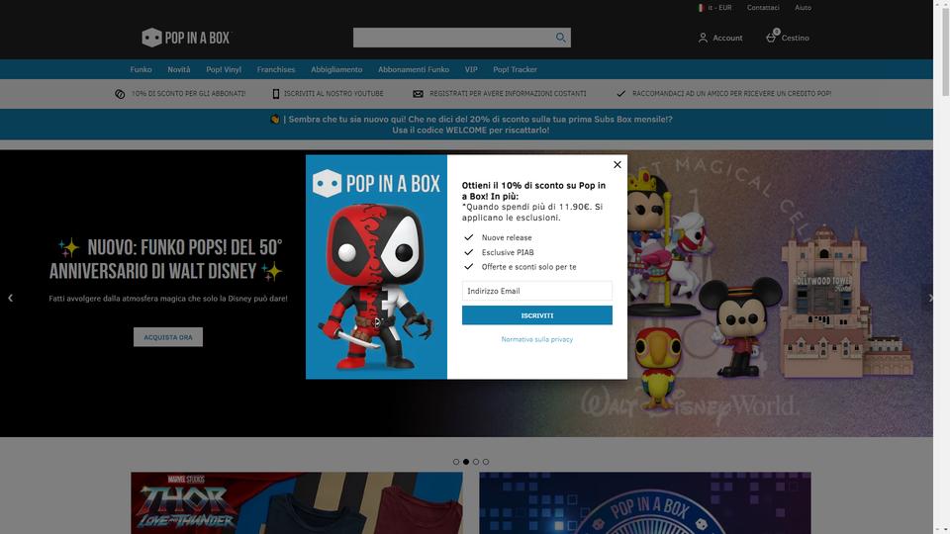Click the Offerte e sconti solo per te text
This screenshot has height=534, width=950.
click(x=528, y=267)
